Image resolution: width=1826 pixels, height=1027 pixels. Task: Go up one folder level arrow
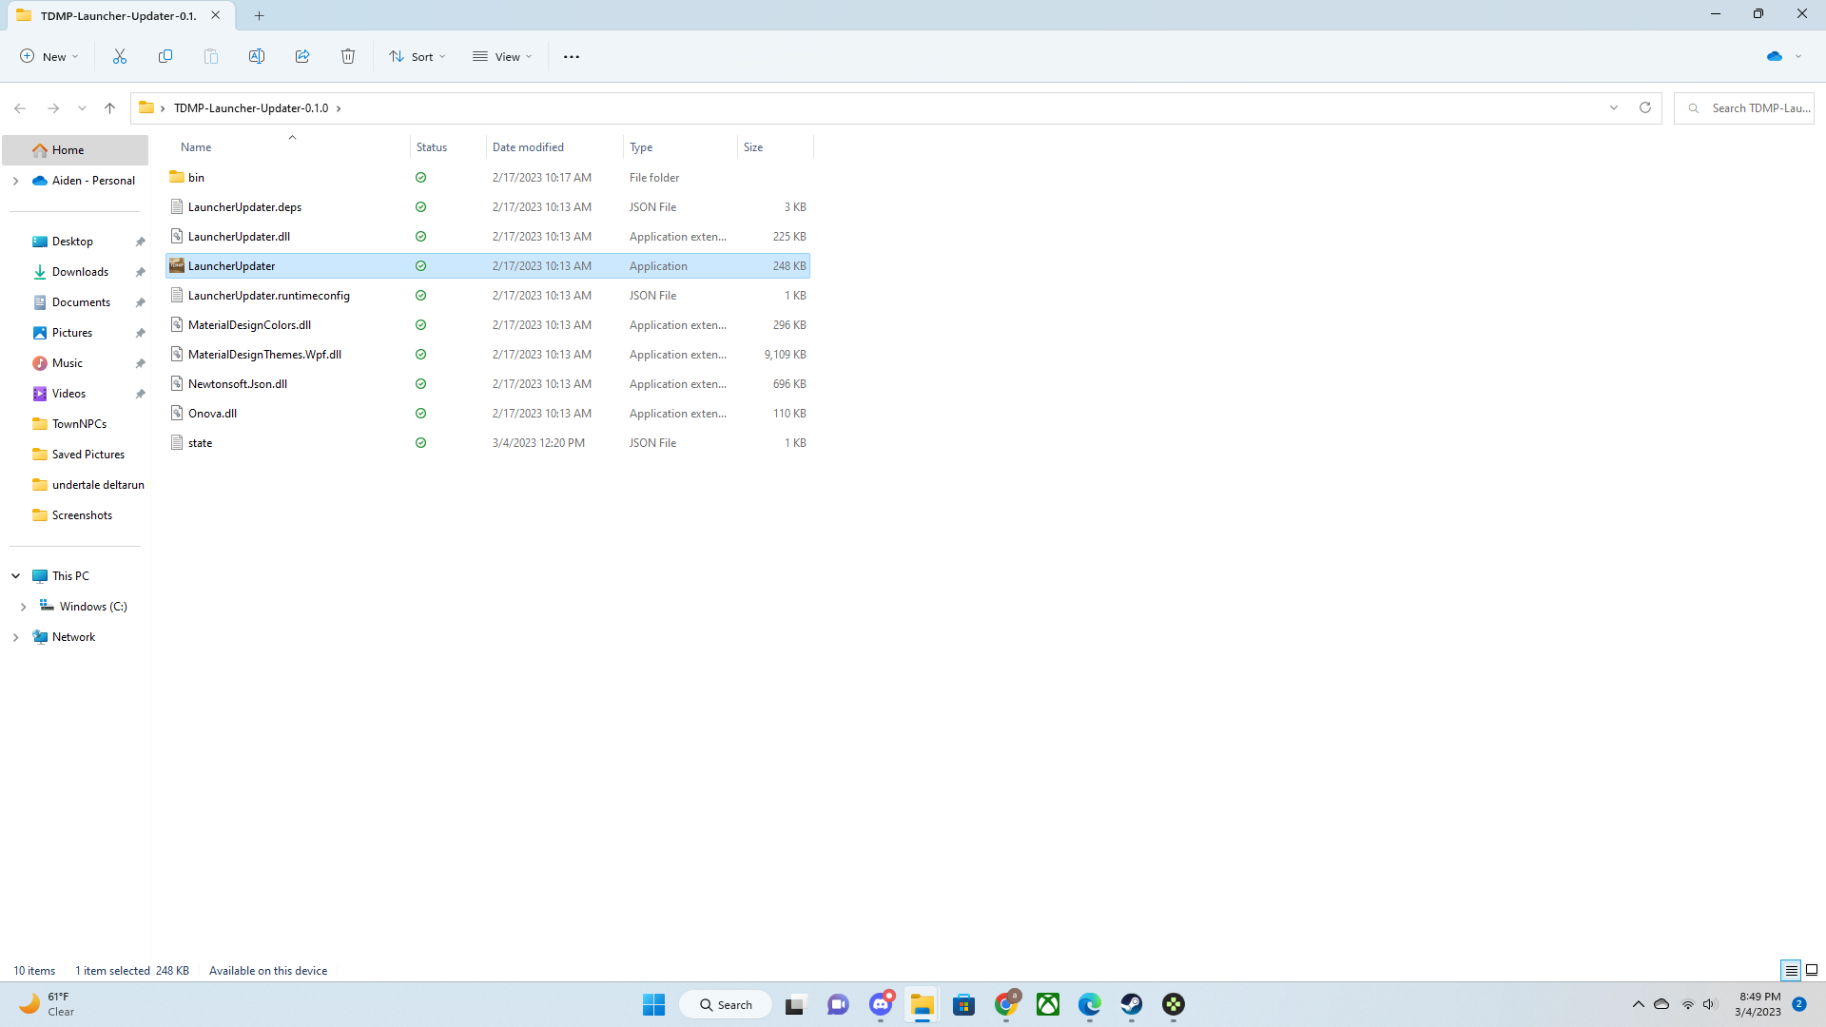click(x=110, y=108)
